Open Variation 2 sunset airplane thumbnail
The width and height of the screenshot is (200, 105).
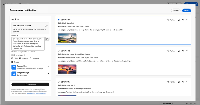[67, 69]
